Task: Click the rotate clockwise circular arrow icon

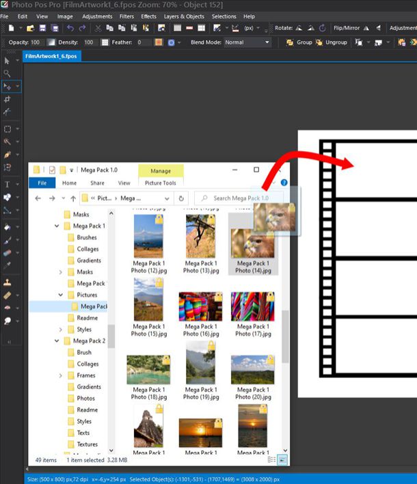Action: pos(322,28)
